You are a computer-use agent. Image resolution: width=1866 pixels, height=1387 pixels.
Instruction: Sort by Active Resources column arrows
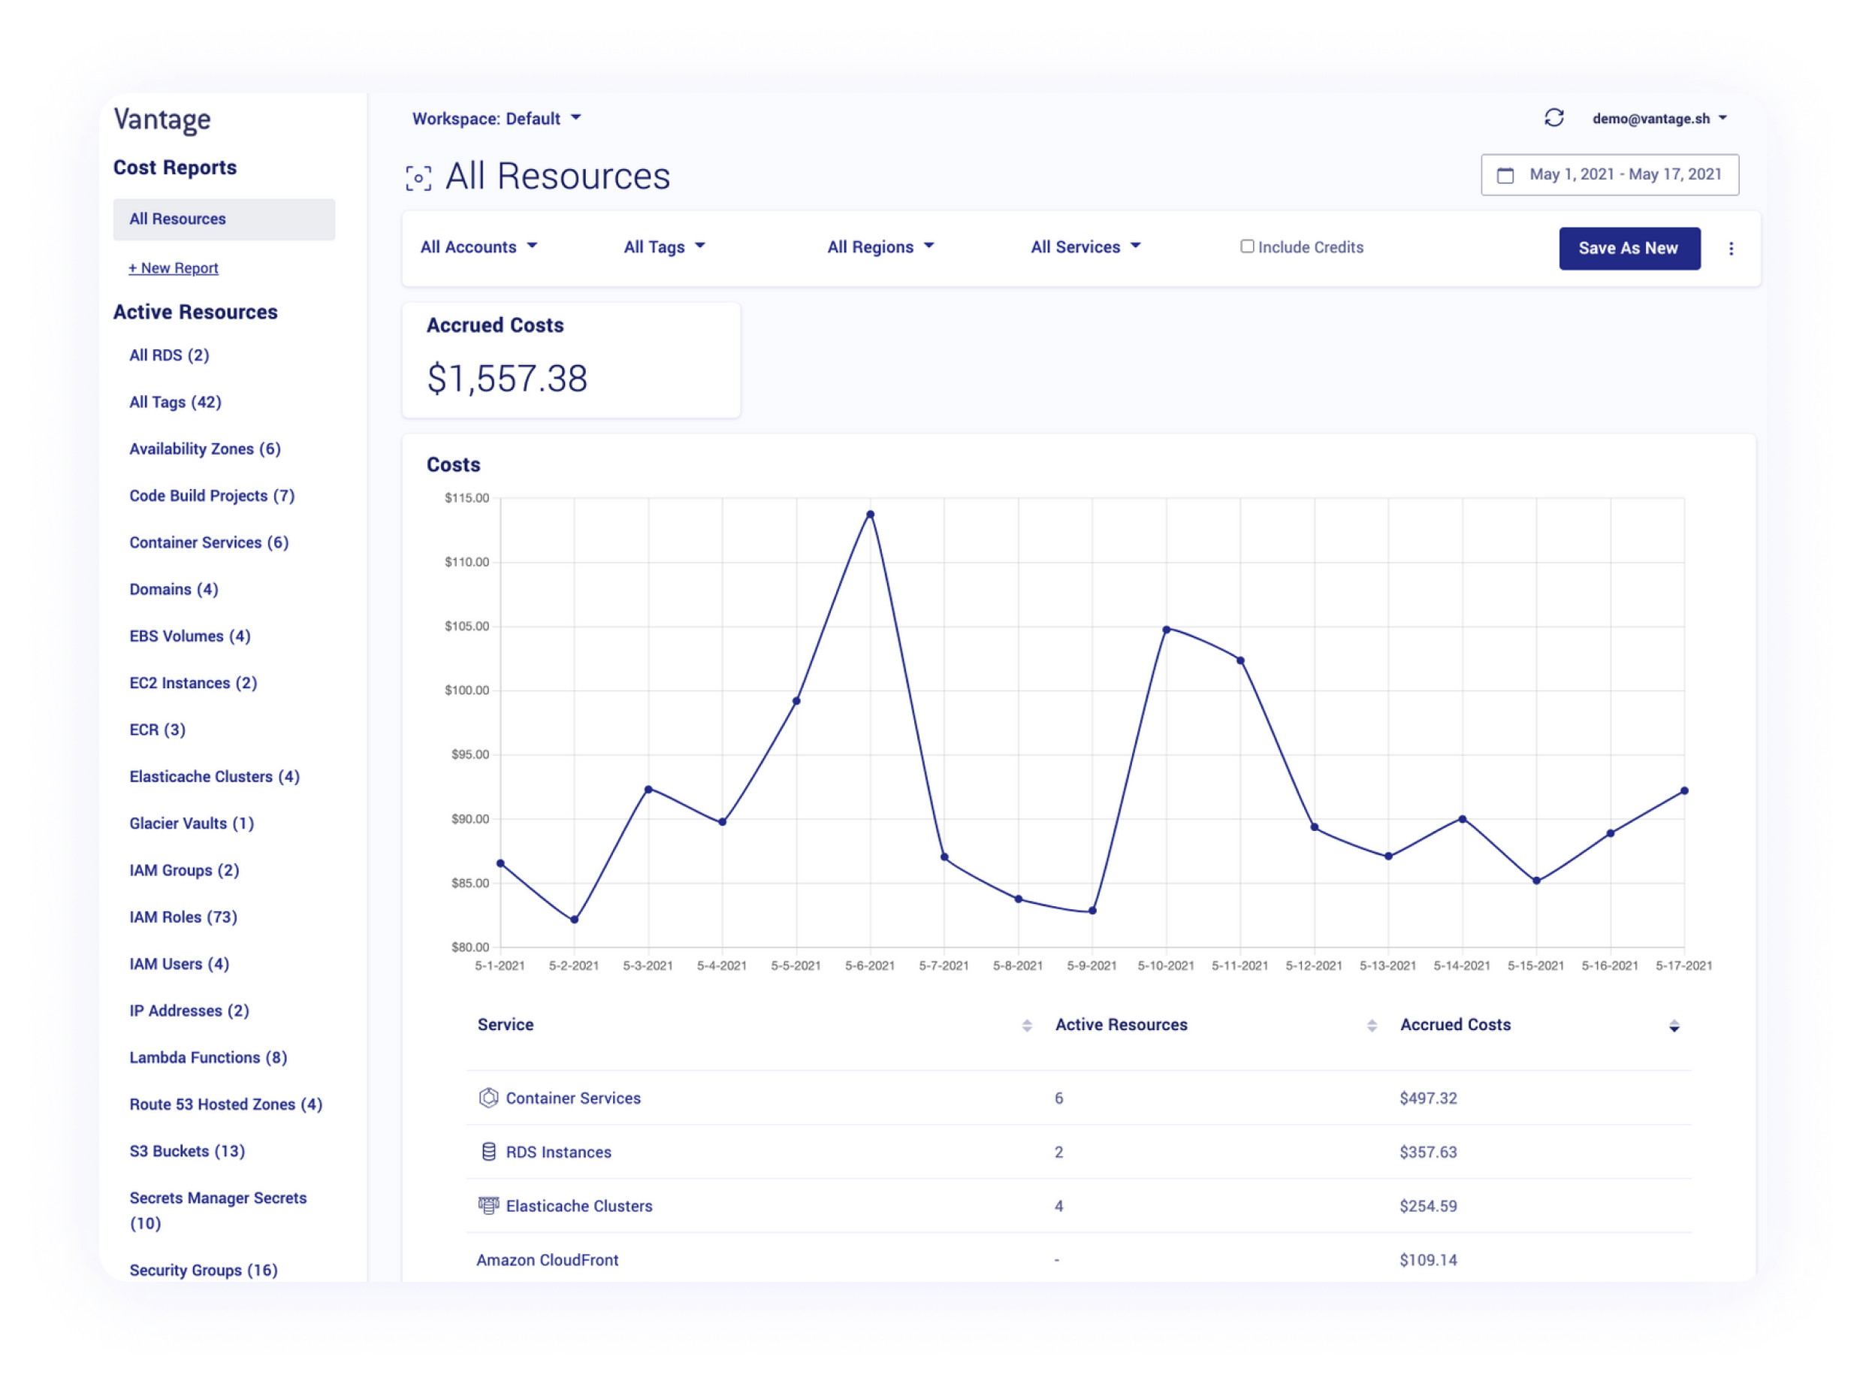click(1372, 1026)
